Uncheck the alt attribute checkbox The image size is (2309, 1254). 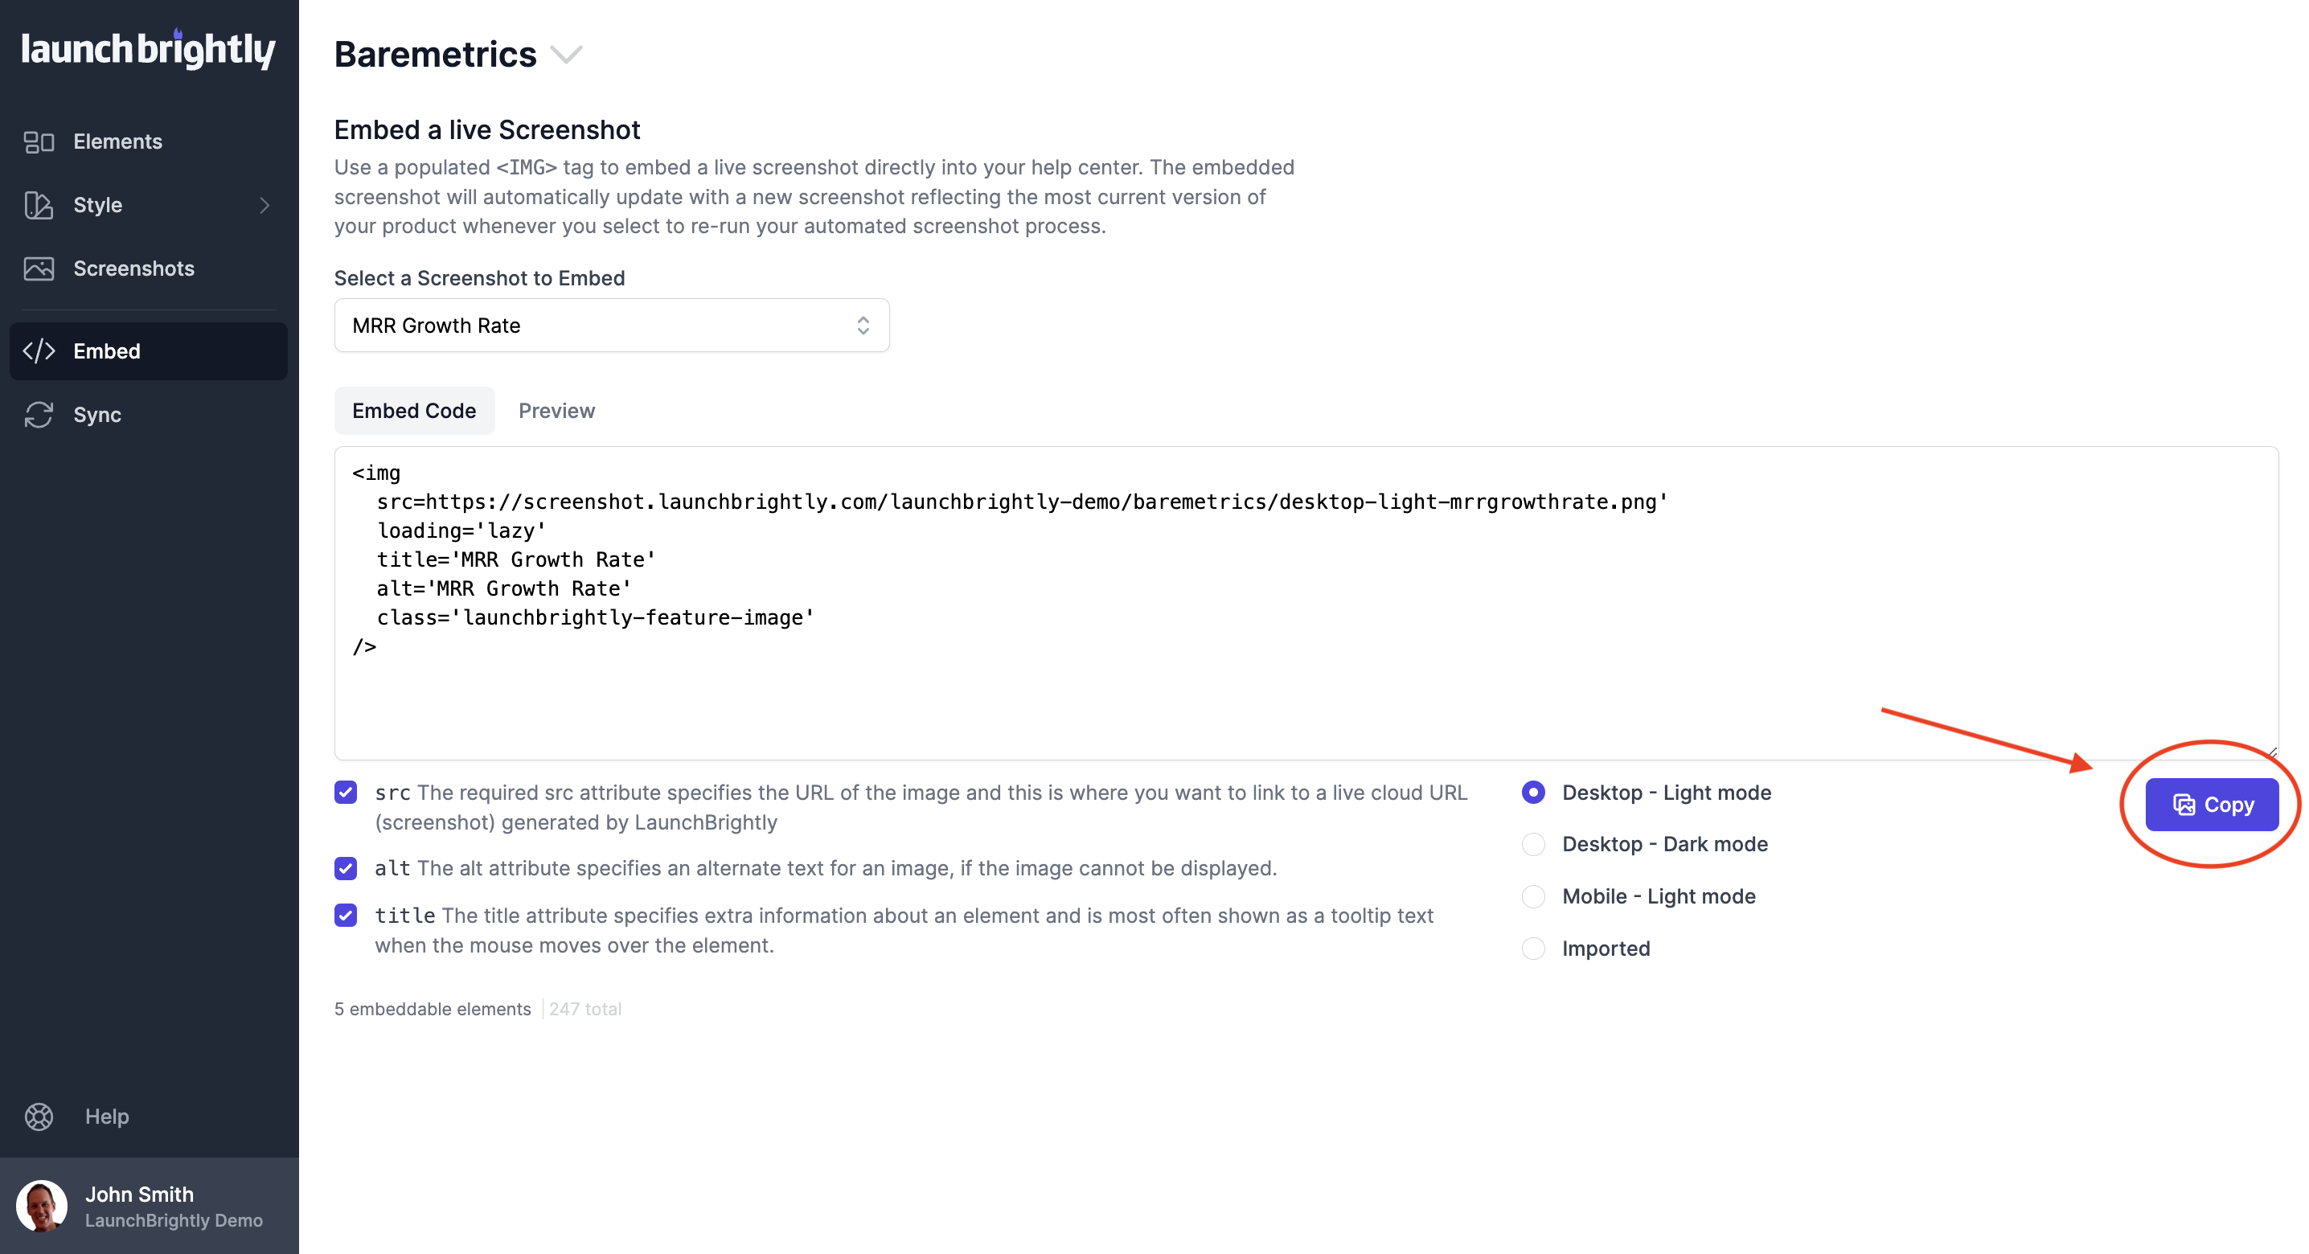[x=345, y=867]
